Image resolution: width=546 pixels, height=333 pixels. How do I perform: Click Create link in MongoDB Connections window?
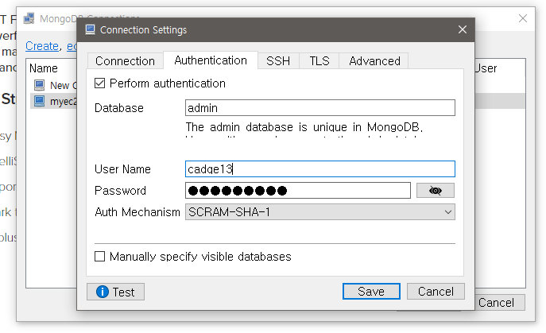tap(42, 46)
